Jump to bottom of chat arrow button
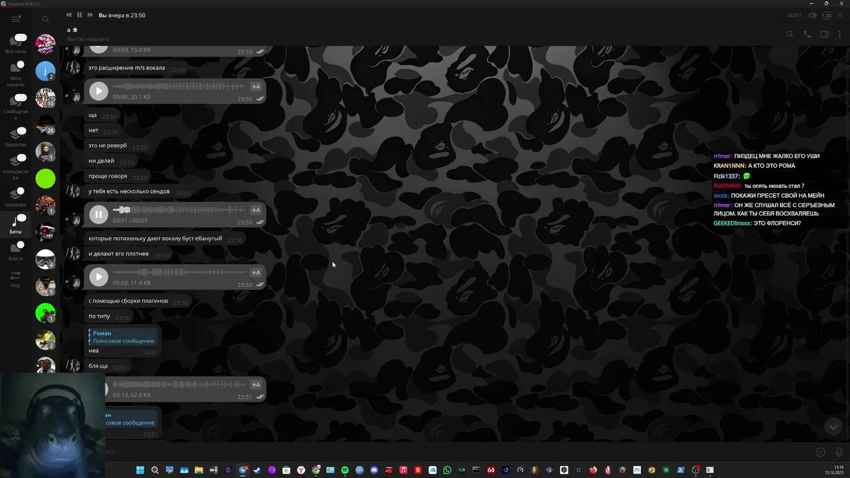850x478 pixels. (833, 427)
